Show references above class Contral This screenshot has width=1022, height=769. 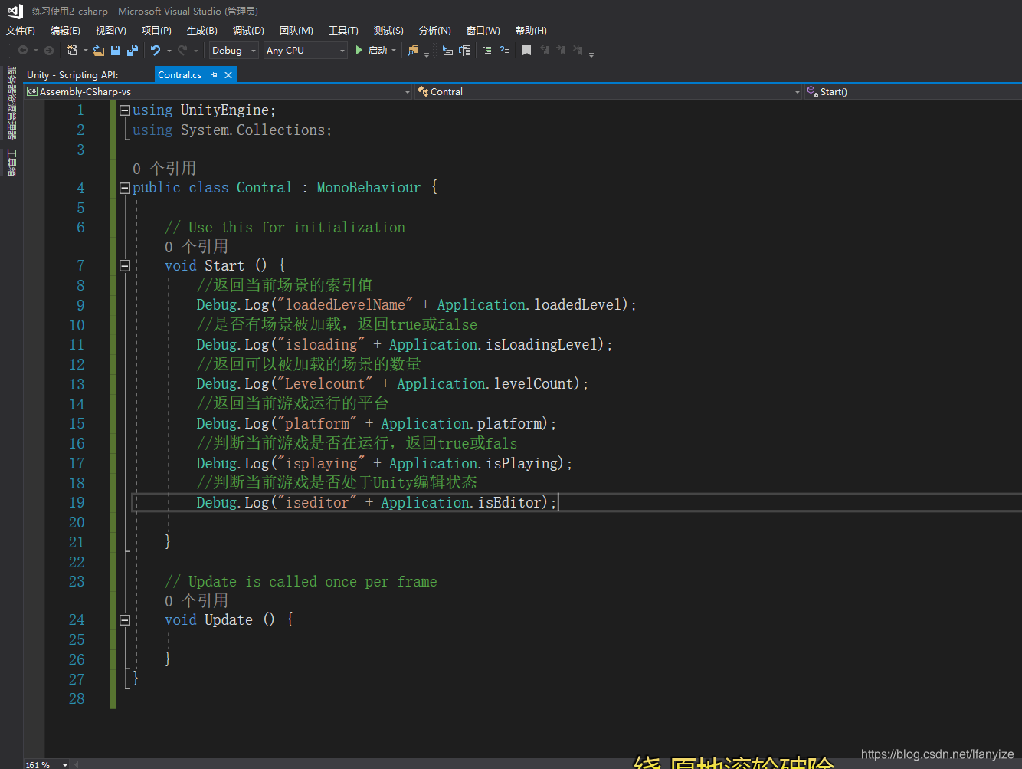point(165,169)
